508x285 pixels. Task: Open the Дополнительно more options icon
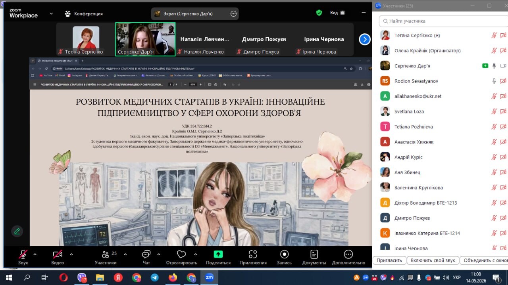click(348, 254)
